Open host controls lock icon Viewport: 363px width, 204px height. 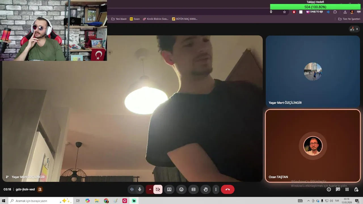click(x=356, y=189)
